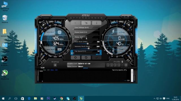Viewport: 181px width, 101px height.
Task: Open File Explorer from taskbar
Action: [35, 98]
